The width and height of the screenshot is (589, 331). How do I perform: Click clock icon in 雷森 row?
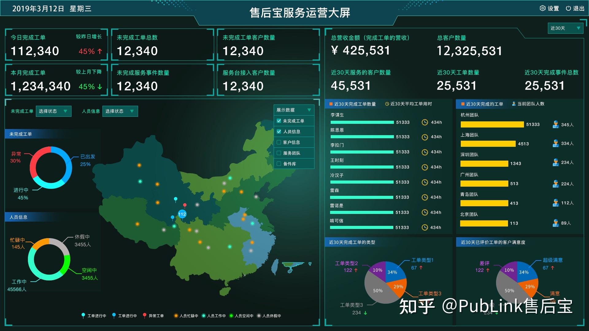425,197
